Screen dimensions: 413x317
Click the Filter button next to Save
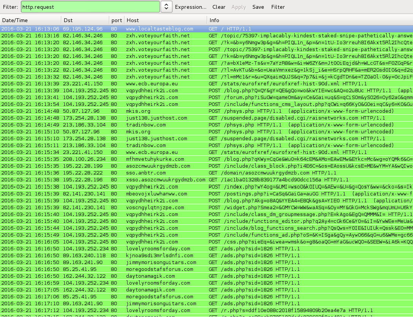(278, 7)
